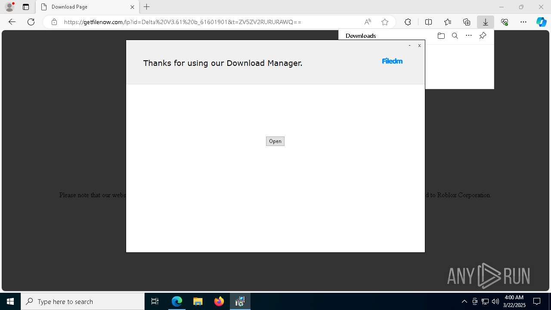This screenshot has height=310, width=551.
Task: Open a new browser tab
Action: tap(147, 7)
